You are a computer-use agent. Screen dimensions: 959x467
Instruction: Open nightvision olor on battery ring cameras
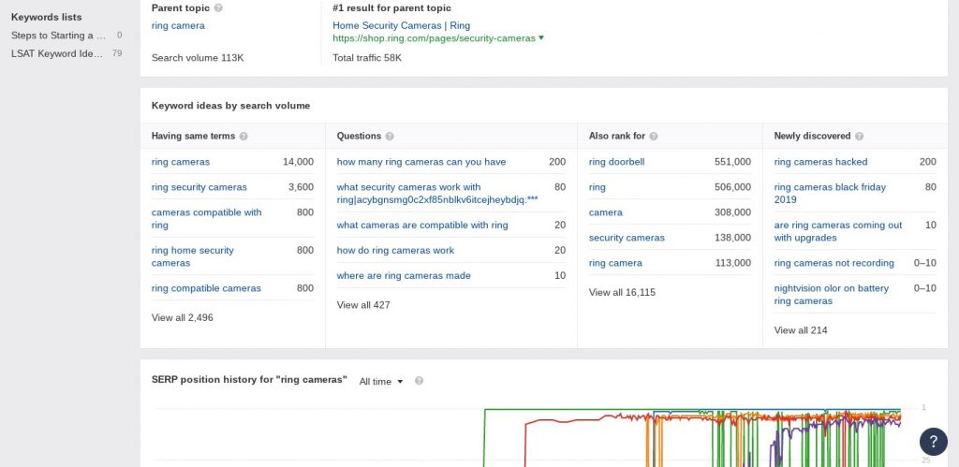[x=832, y=295]
